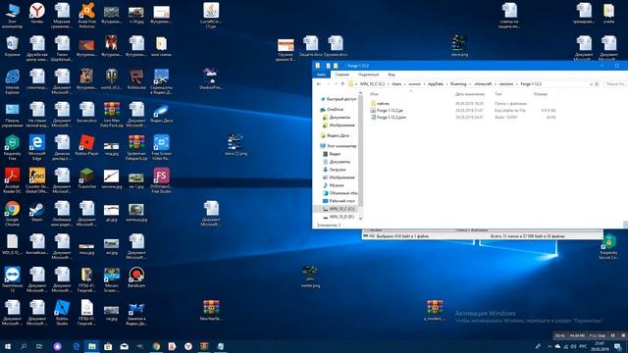This screenshot has width=628, height=353.
Task: Select Forge 1.12.2.jar in file list
Action: point(387,111)
